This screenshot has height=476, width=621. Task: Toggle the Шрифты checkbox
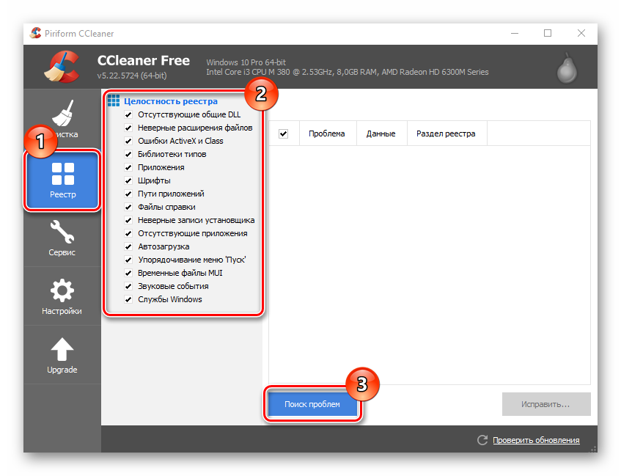click(128, 180)
